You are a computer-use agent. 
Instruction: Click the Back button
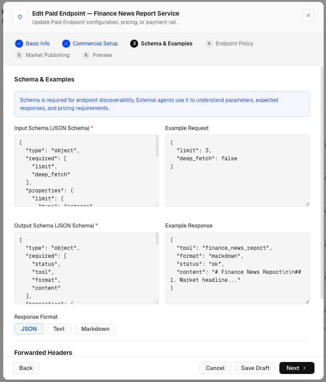click(x=26, y=368)
